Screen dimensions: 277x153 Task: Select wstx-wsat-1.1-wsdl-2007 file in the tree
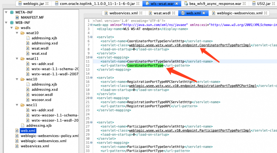pos(55,74)
